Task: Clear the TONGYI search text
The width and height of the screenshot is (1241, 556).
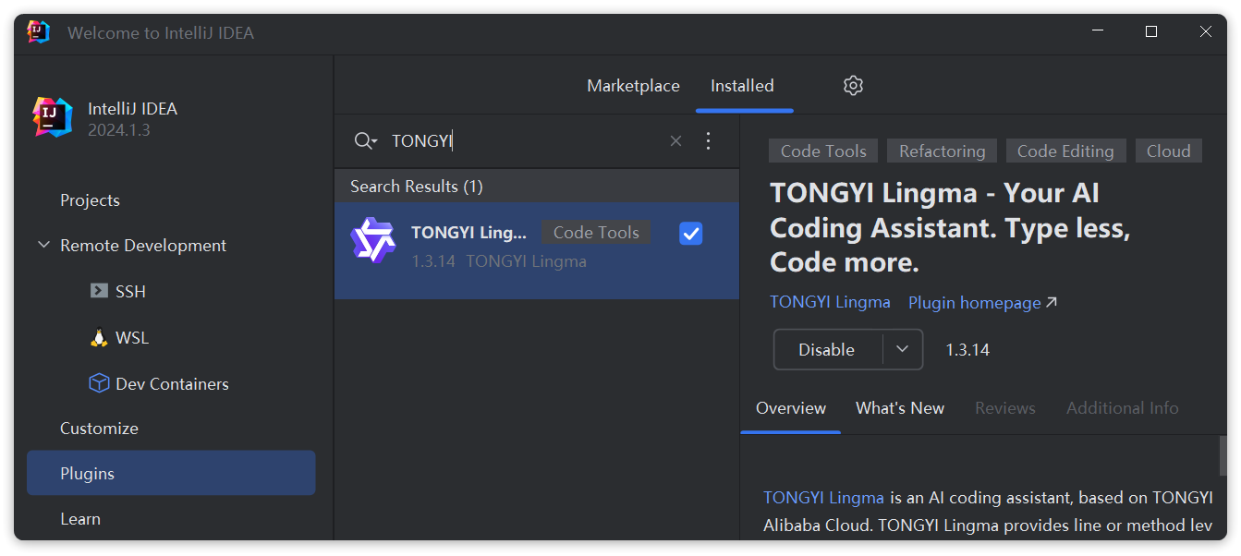Action: 675,140
